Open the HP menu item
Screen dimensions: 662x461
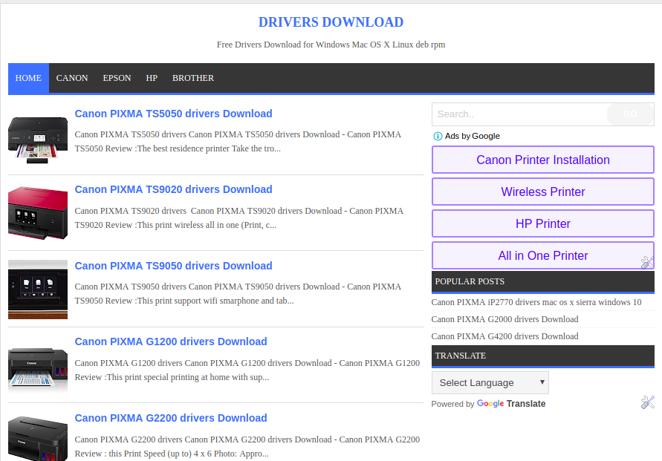coord(152,78)
